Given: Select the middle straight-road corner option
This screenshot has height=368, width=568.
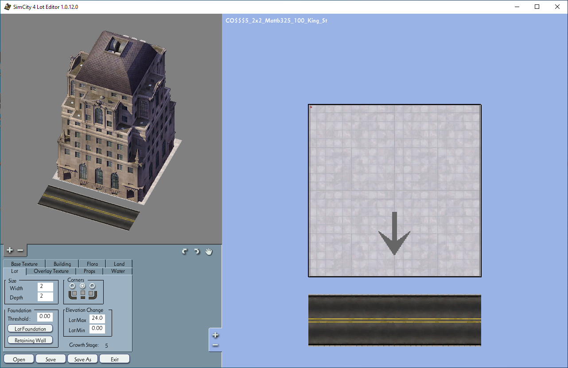Looking at the screenshot, I should [82, 286].
